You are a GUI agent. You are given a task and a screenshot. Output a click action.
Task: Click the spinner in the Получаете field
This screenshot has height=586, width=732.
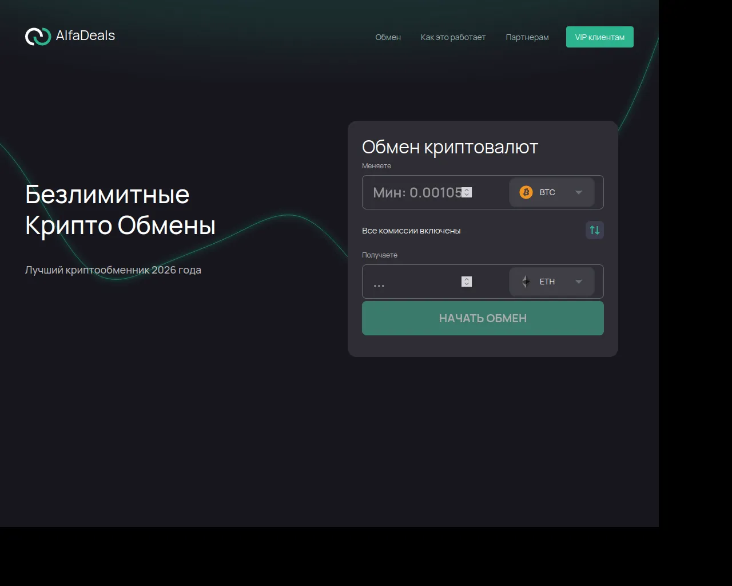point(467,282)
